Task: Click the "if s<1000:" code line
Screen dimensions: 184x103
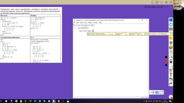Action: [81, 28]
